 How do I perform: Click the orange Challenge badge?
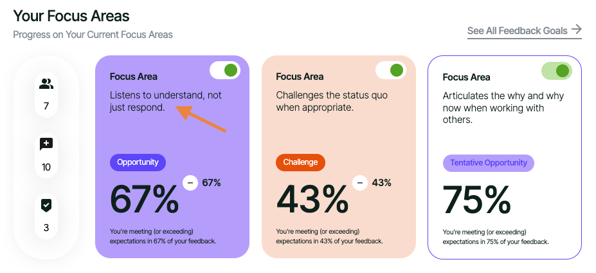pyautogui.click(x=300, y=162)
